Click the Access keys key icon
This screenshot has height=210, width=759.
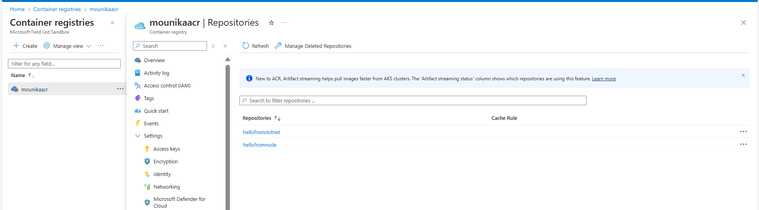click(147, 149)
